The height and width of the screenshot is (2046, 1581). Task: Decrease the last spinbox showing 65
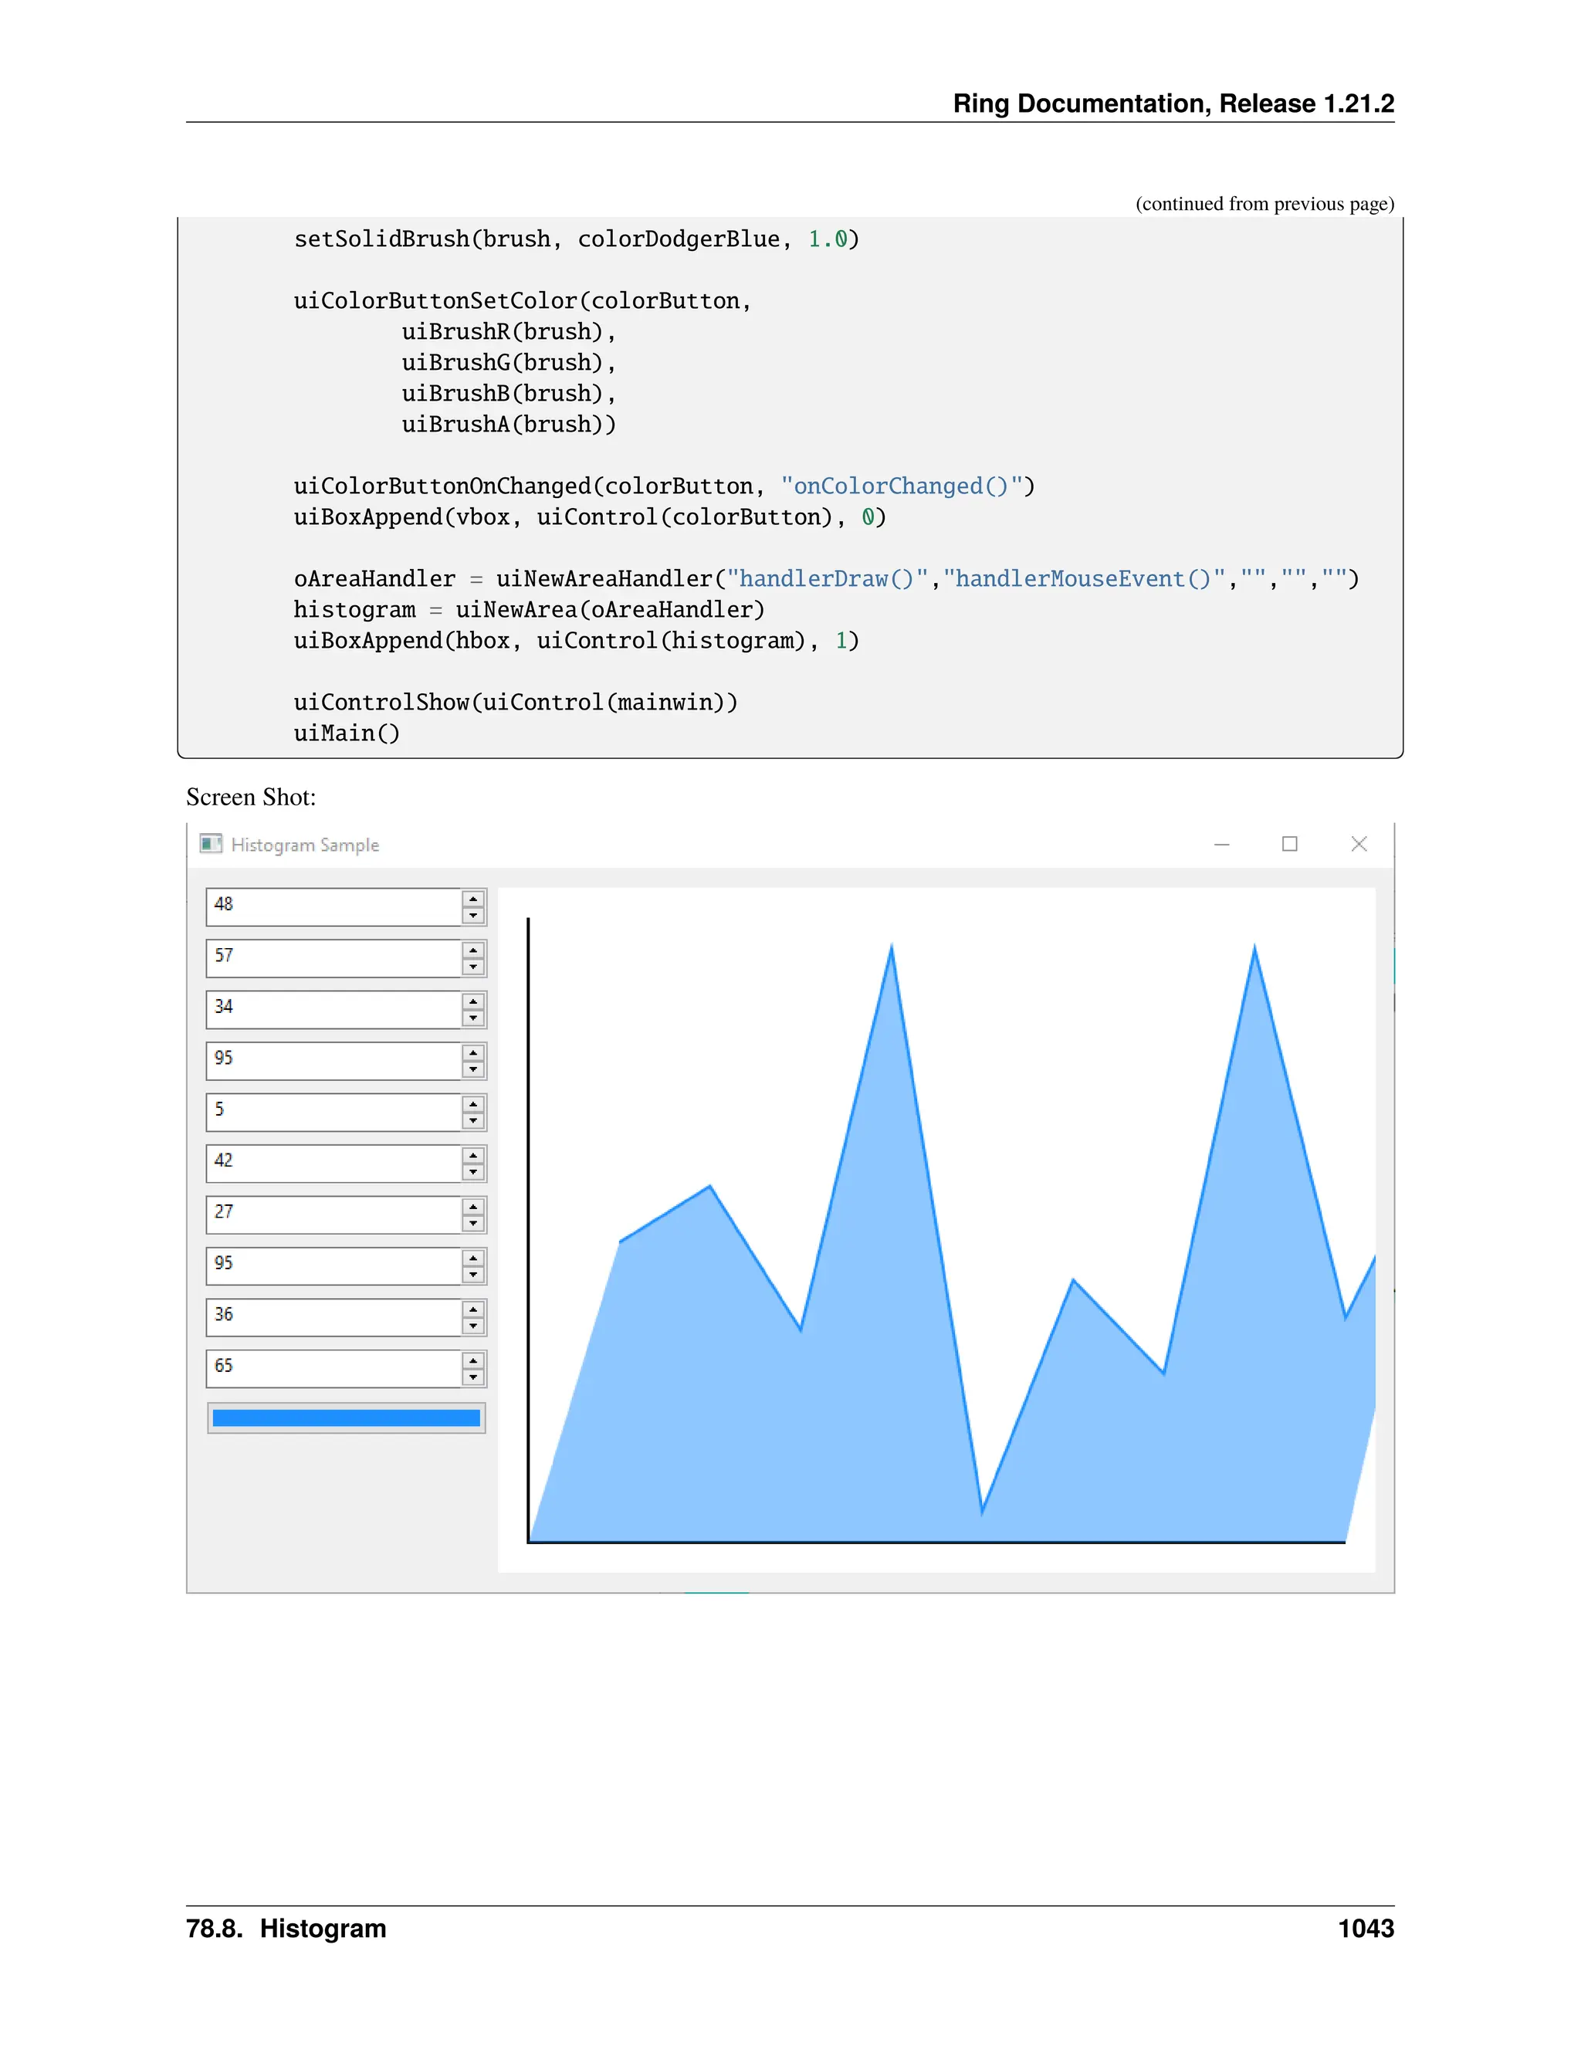pyautogui.click(x=473, y=1378)
